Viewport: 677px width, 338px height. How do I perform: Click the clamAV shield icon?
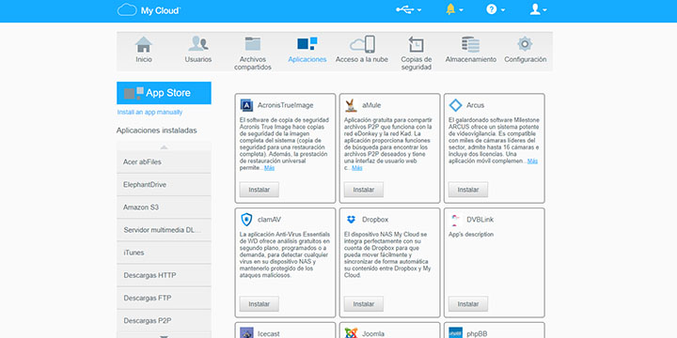click(x=246, y=220)
